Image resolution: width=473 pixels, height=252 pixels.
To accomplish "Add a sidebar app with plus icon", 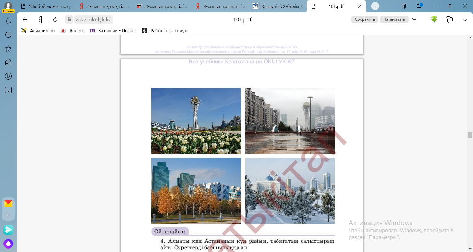I will (x=8, y=215).
